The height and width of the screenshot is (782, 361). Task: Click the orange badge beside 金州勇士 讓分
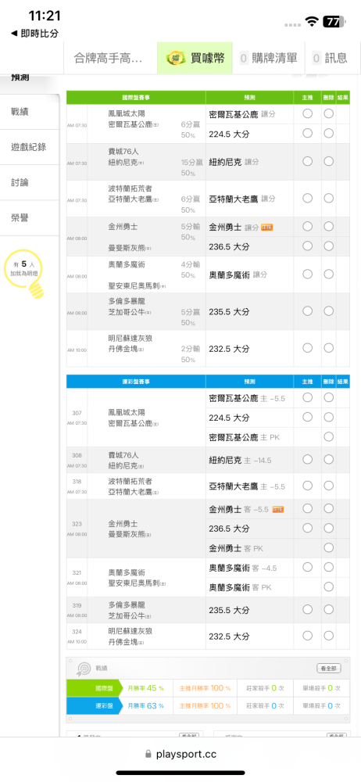point(267,228)
